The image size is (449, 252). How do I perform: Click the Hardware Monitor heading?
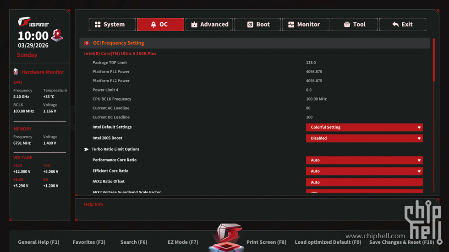point(43,72)
